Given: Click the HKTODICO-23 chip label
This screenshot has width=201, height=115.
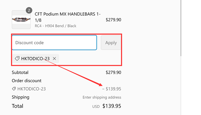Looking at the screenshot, I should (35, 59).
